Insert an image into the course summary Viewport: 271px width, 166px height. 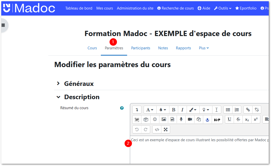click(163, 119)
